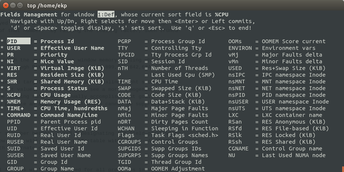Select the RUID field entry
The image size is (344, 172).
pyautogui.click(x=44, y=135)
